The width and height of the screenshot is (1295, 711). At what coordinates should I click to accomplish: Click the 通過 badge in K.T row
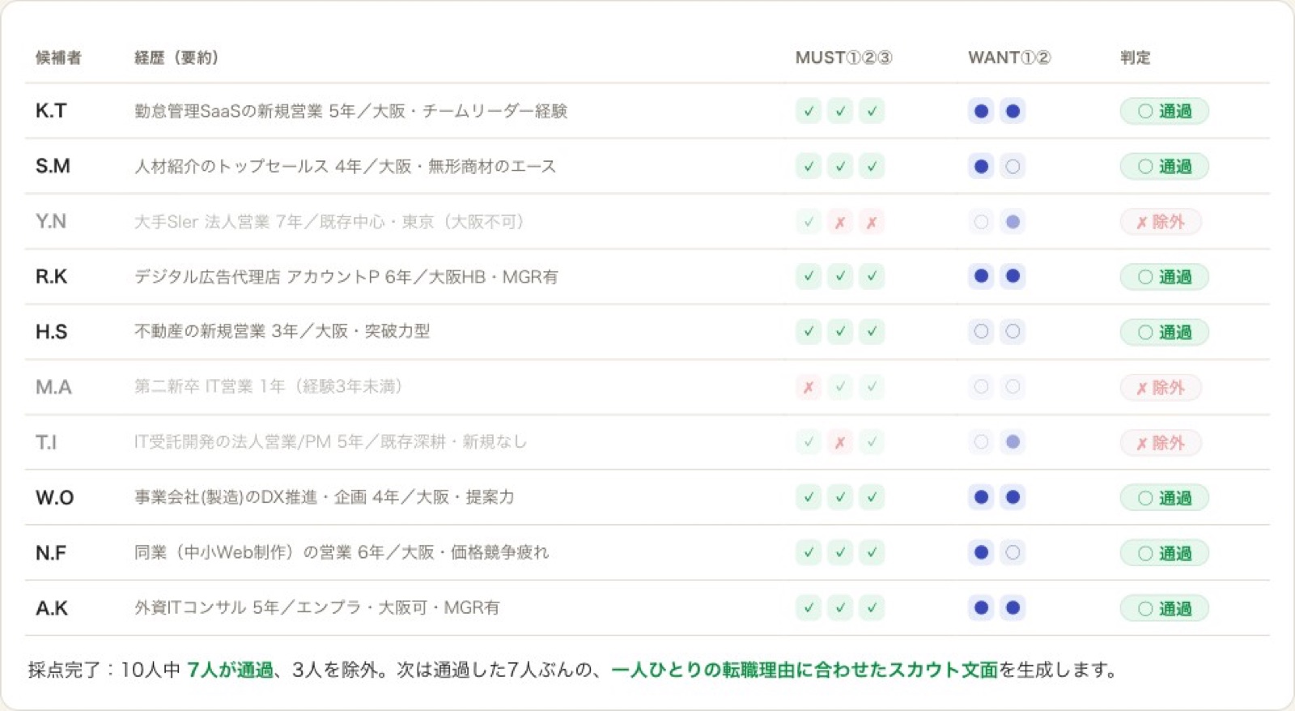coord(1164,111)
